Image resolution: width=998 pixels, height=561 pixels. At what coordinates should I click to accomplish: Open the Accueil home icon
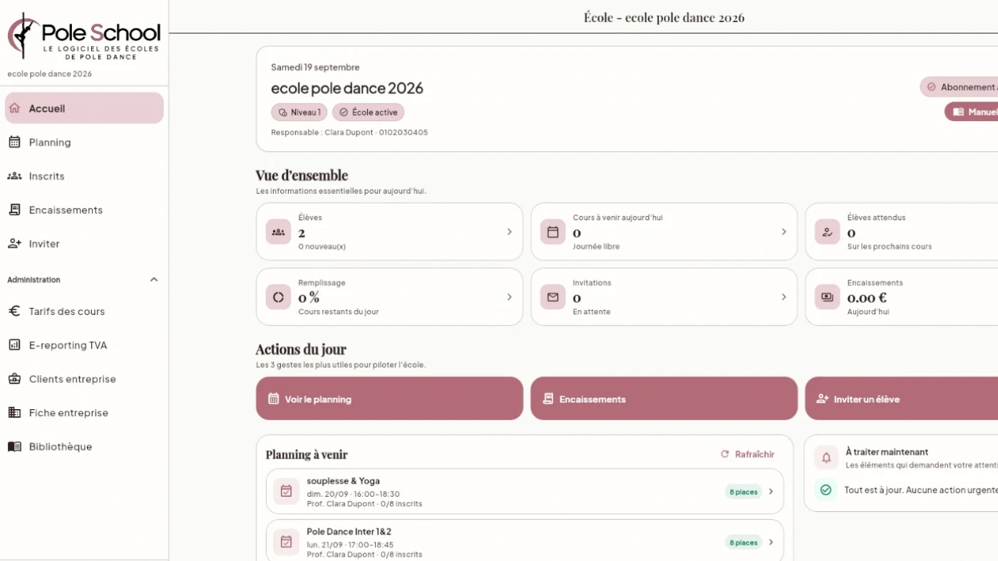(x=14, y=108)
